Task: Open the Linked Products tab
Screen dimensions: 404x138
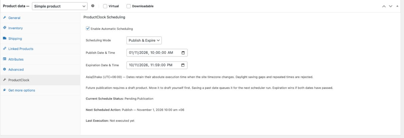Action: [40, 49]
